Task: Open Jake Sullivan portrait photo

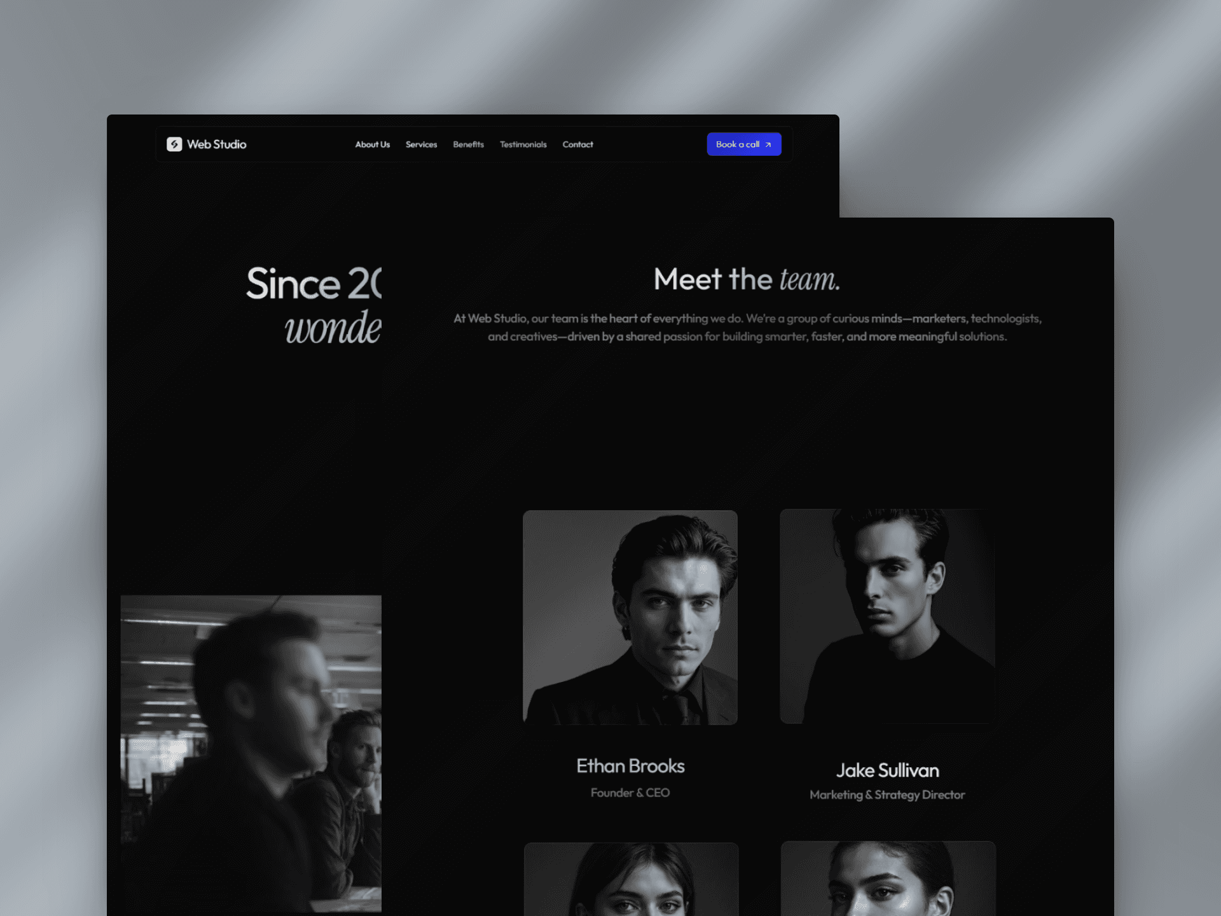Action: tap(888, 616)
